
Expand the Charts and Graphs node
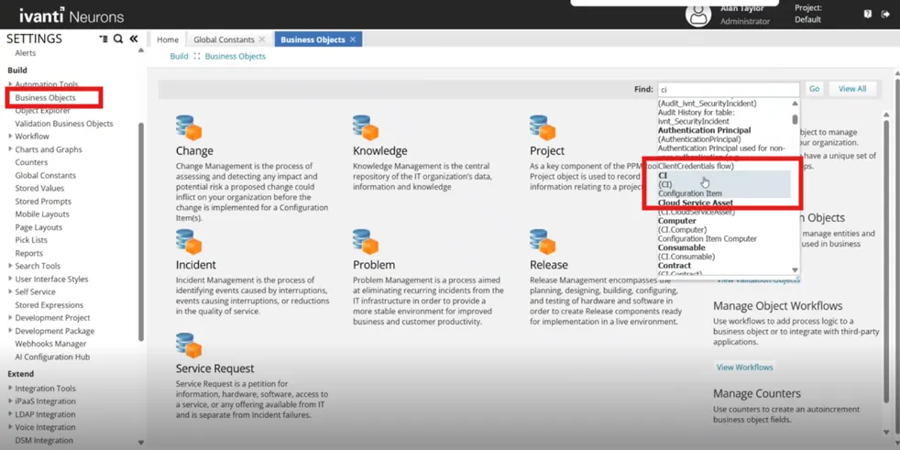click(x=10, y=149)
